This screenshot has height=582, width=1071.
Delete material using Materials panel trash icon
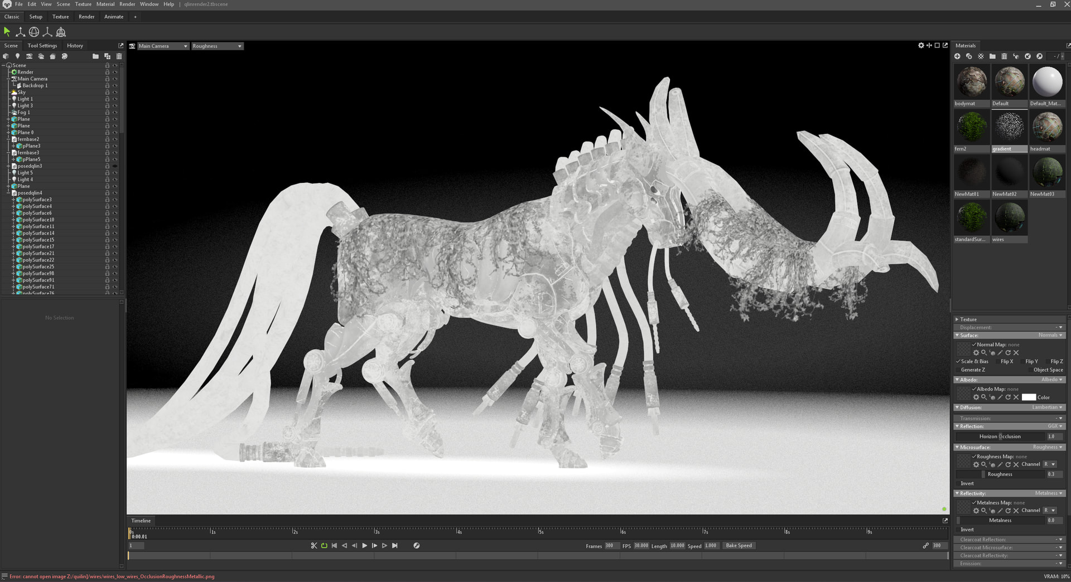[1004, 56]
